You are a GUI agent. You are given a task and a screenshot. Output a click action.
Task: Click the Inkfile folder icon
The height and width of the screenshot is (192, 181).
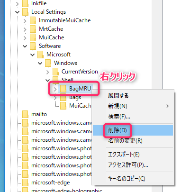coord(25,3)
